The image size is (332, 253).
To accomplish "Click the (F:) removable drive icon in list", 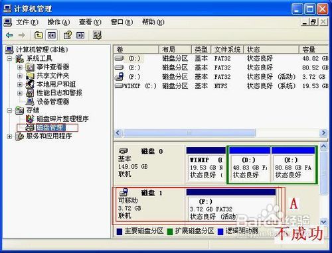I will [120, 77].
